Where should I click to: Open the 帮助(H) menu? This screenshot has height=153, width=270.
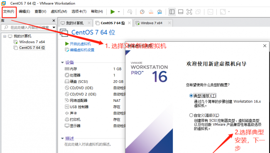97,12
